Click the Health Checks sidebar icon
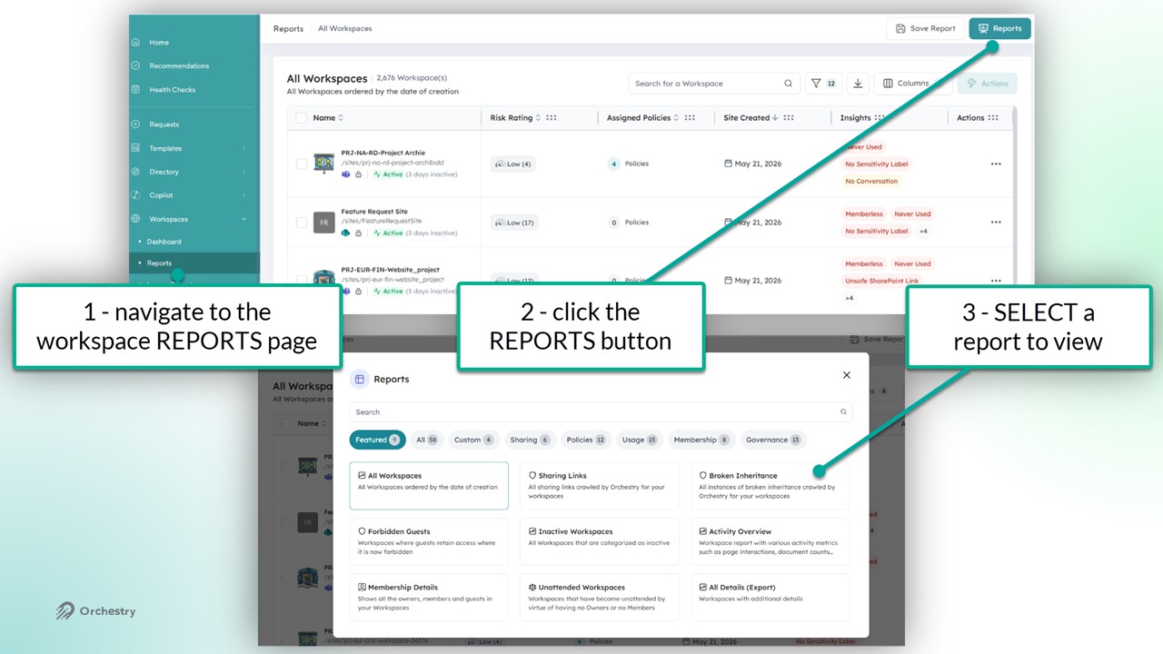Viewport: 1163px width, 654px height. click(135, 90)
